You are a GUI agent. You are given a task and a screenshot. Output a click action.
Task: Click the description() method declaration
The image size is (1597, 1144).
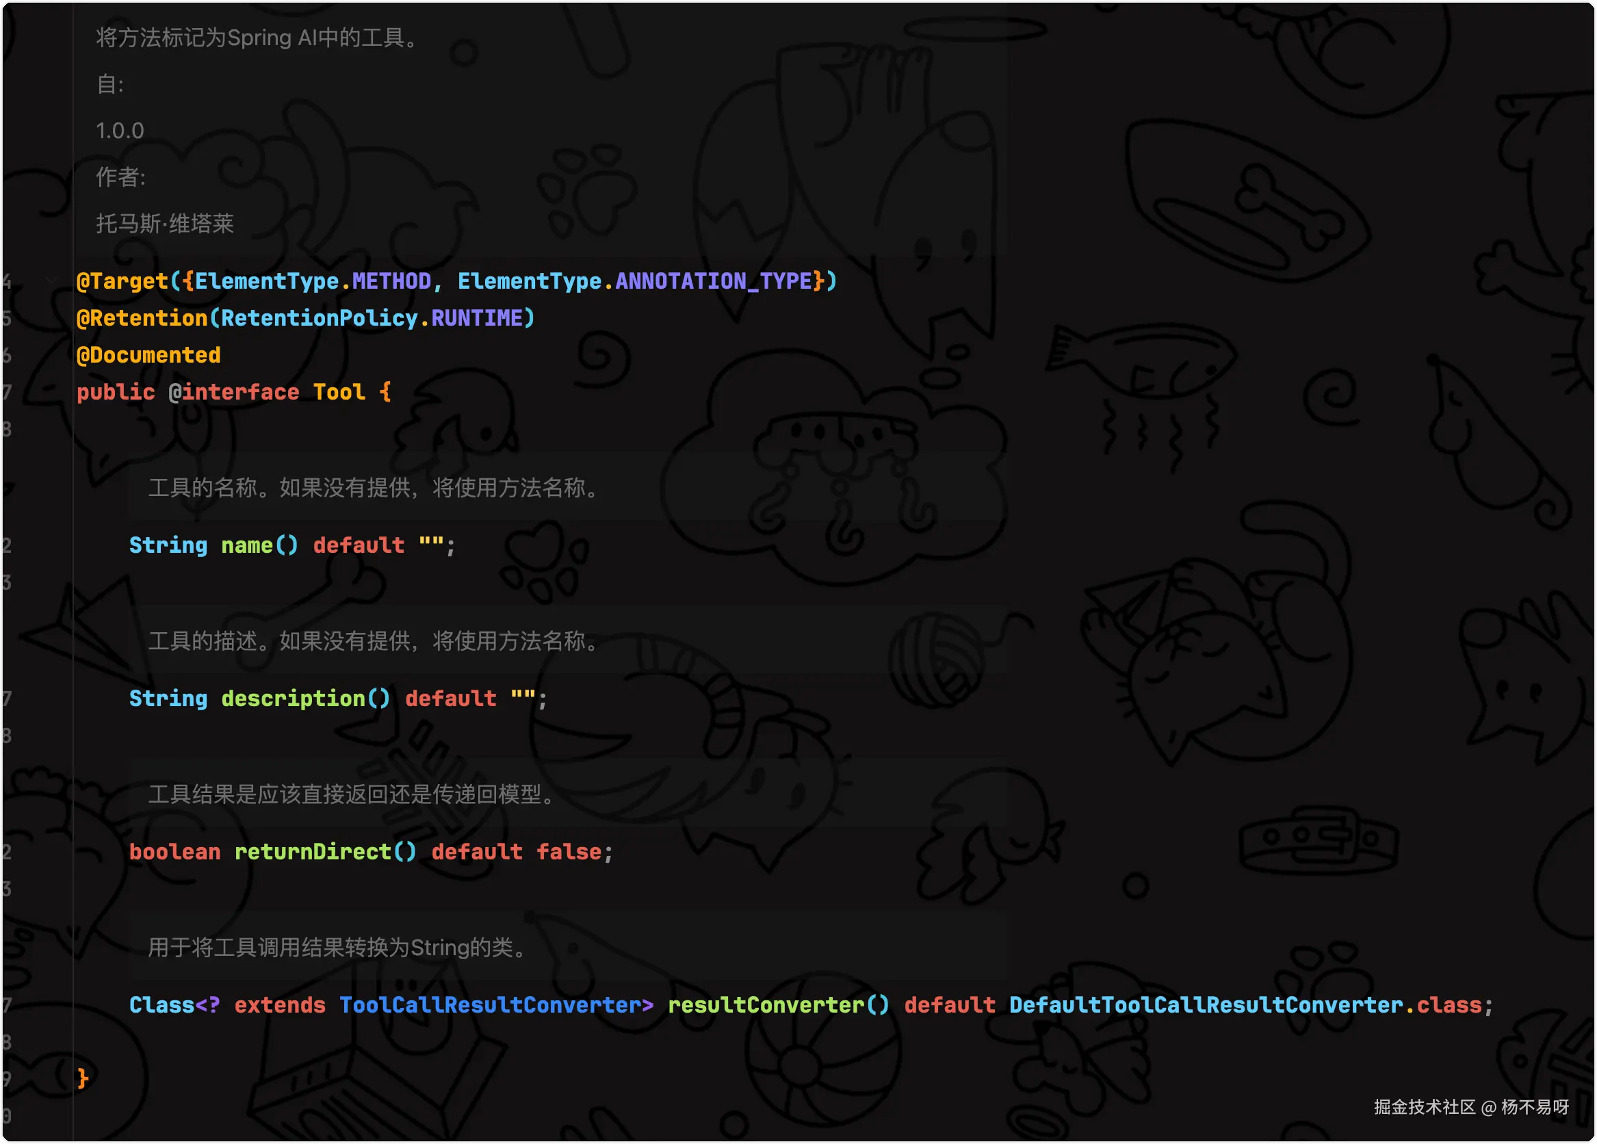293,699
